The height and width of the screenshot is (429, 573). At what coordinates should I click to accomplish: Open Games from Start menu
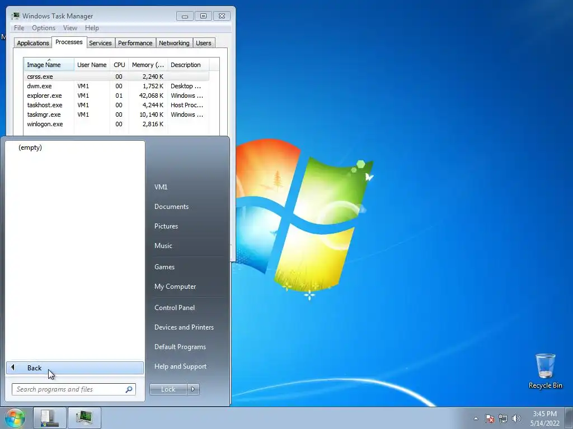coord(165,267)
